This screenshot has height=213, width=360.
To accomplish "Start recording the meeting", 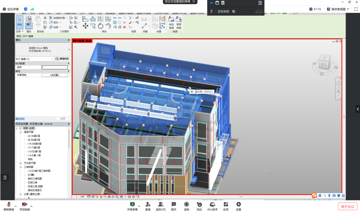I will tap(186, 206).
